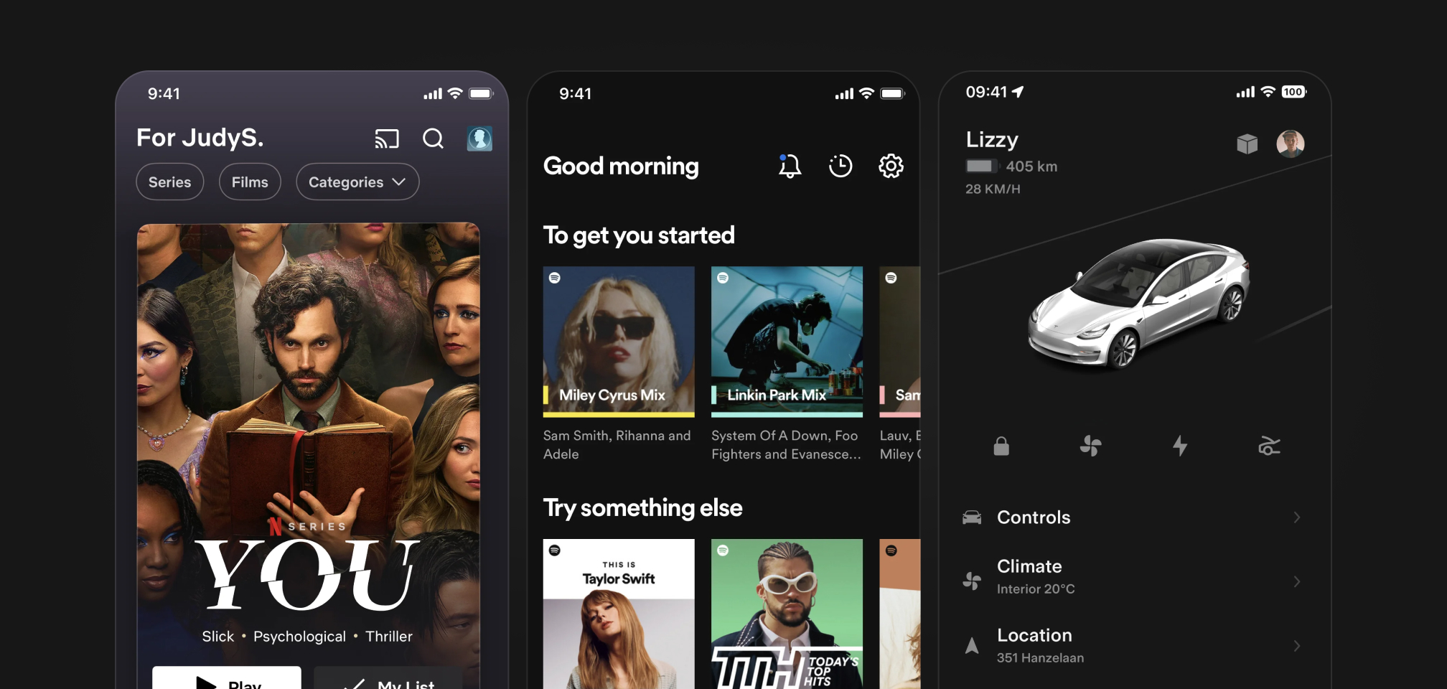Click the "To get you started" heading

coord(639,235)
